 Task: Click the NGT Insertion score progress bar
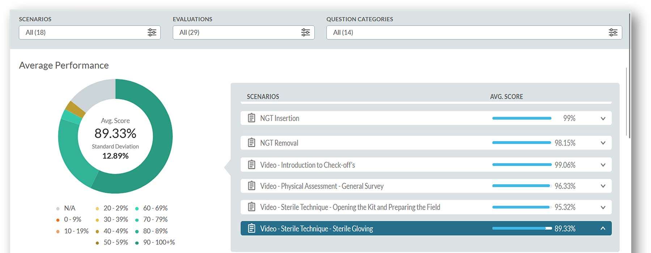tap(521, 118)
